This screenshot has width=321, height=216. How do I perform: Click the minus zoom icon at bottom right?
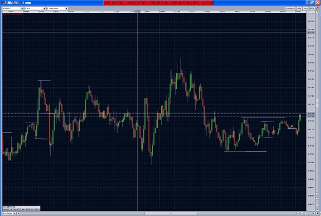tap(301, 213)
